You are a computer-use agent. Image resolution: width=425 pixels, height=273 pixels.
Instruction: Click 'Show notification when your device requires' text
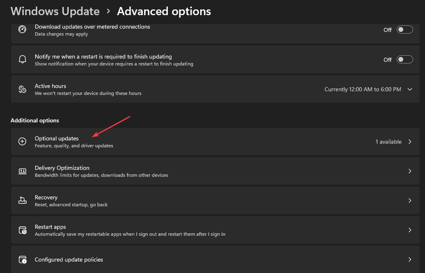pyautogui.click(x=114, y=64)
